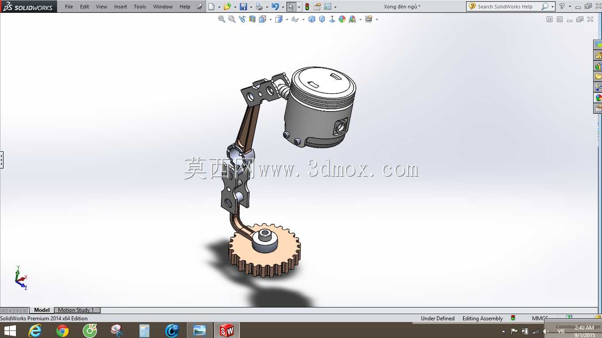Zoom to Fit in the view toolbar
602x338 pixels.
(x=222, y=19)
